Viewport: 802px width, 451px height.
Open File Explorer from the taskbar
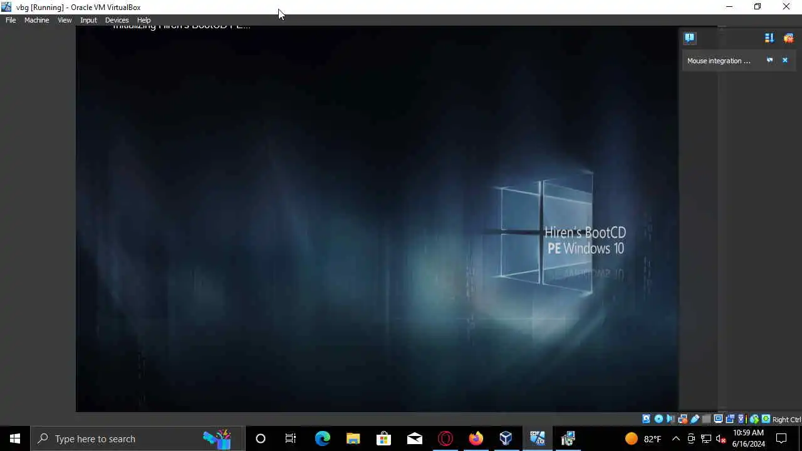click(x=353, y=438)
